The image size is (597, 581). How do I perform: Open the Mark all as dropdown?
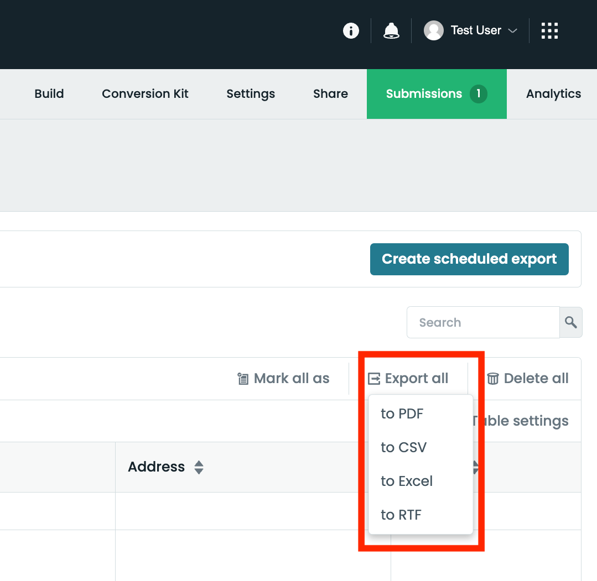pyautogui.click(x=283, y=379)
